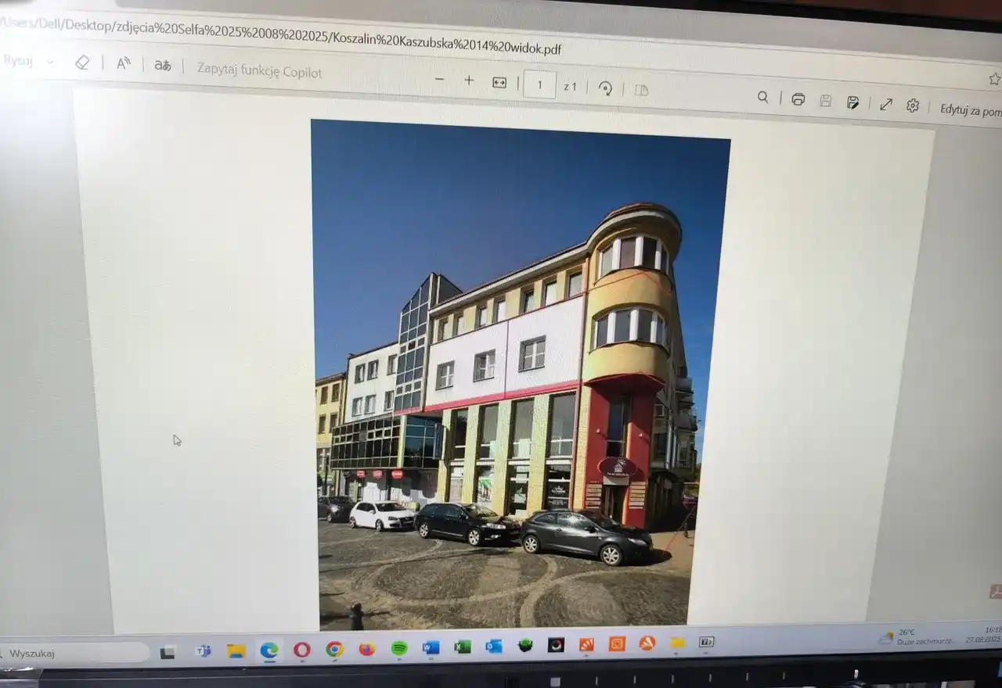Enter full screen with the expand arrows
Image resolution: width=1002 pixels, height=688 pixels.
[x=886, y=104]
